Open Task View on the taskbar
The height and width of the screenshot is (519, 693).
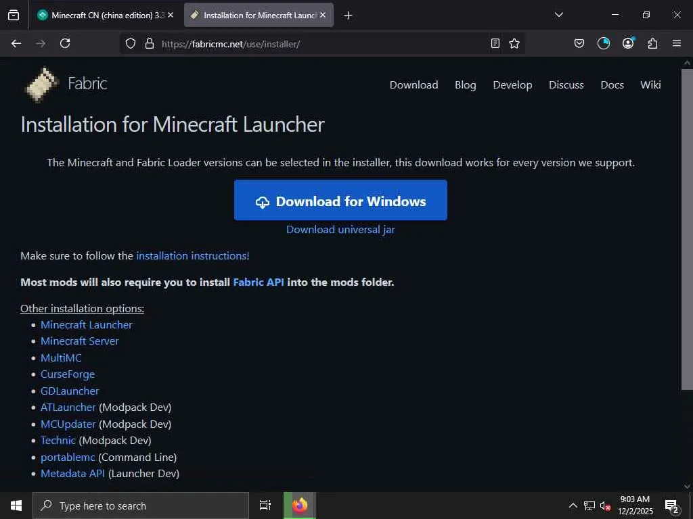point(265,505)
